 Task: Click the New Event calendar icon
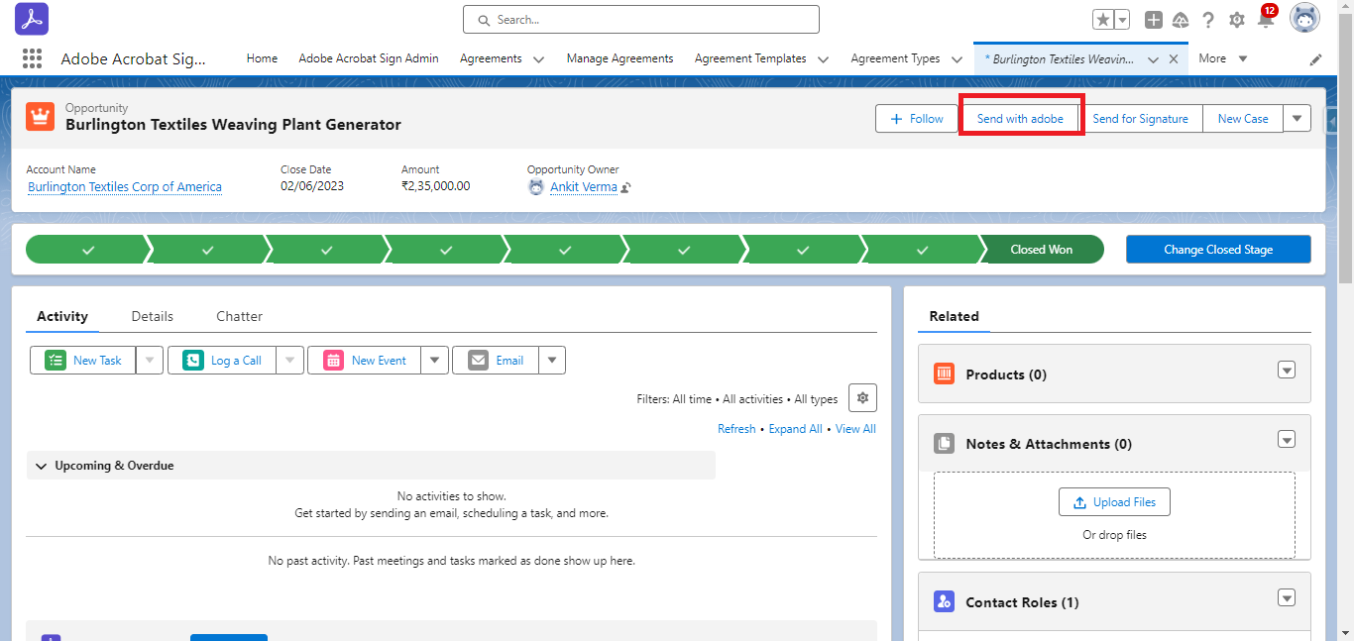point(333,361)
